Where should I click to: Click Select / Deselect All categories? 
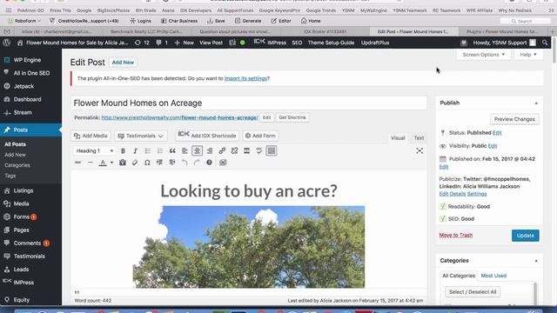473,292
